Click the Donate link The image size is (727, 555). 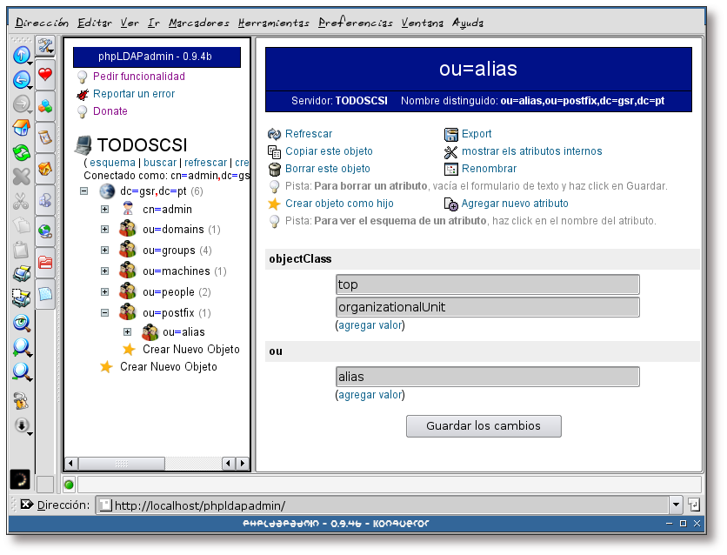108,111
